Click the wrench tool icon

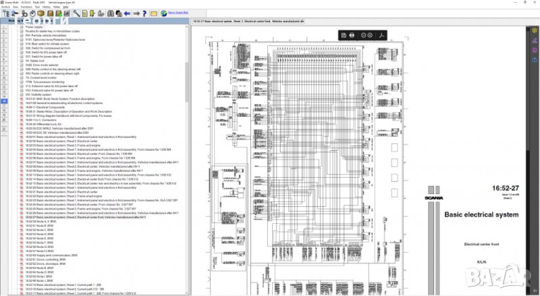coord(76,13)
